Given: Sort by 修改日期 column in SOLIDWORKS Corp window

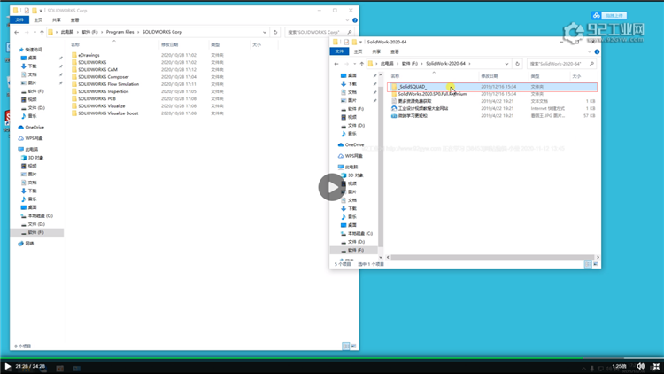Looking at the screenshot, I should [x=169, y=44].
